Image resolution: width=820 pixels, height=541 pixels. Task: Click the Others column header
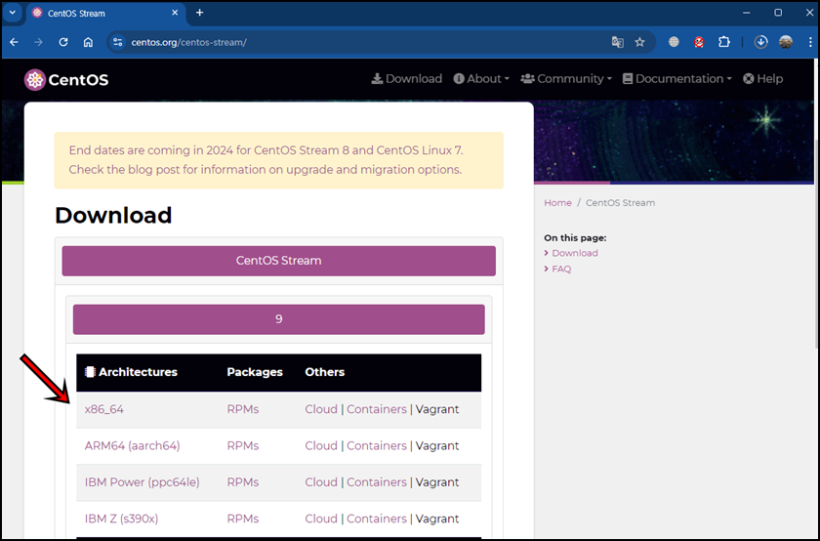[325, 372]
